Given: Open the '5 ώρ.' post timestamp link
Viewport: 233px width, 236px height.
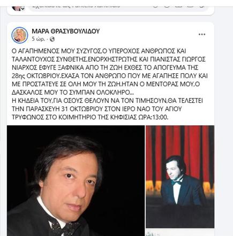Looking at the screenshot, I should coord(39,39).
